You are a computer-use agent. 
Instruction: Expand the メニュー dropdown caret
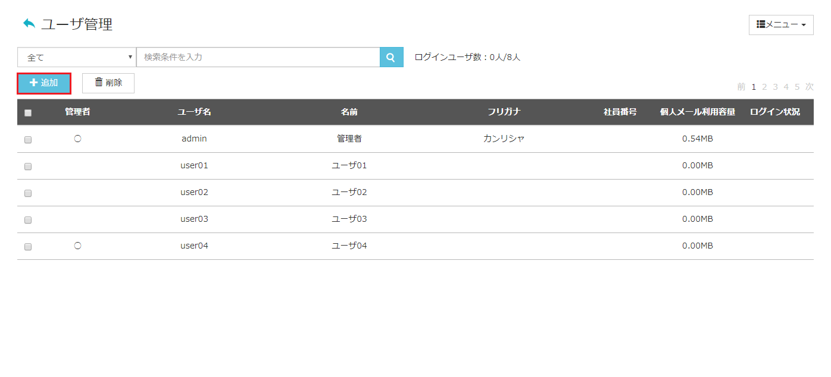804,25
